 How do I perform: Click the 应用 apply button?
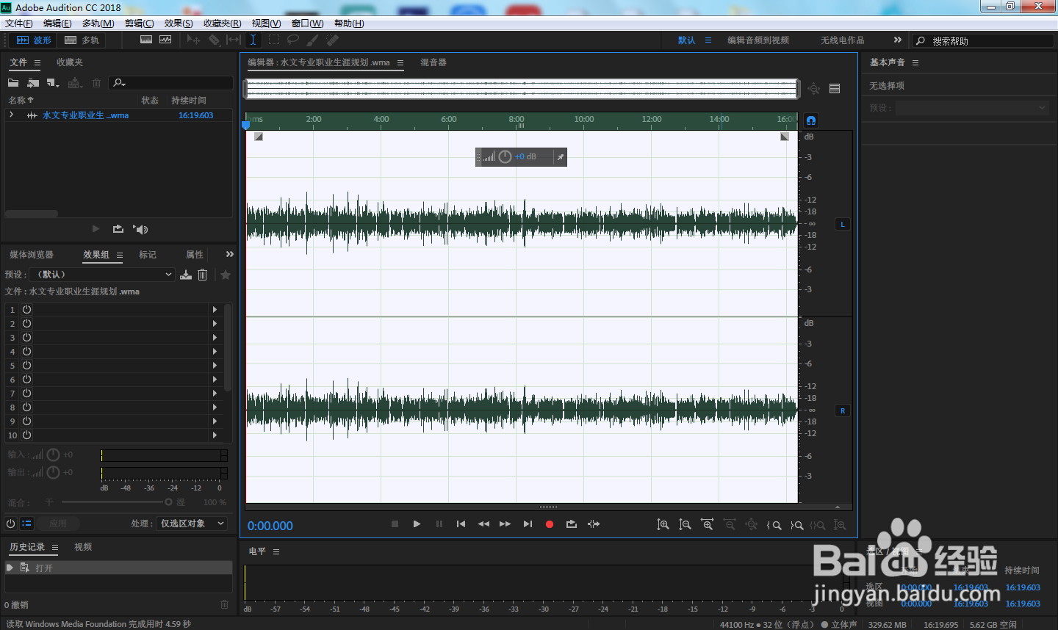click(x=58, y=524)
